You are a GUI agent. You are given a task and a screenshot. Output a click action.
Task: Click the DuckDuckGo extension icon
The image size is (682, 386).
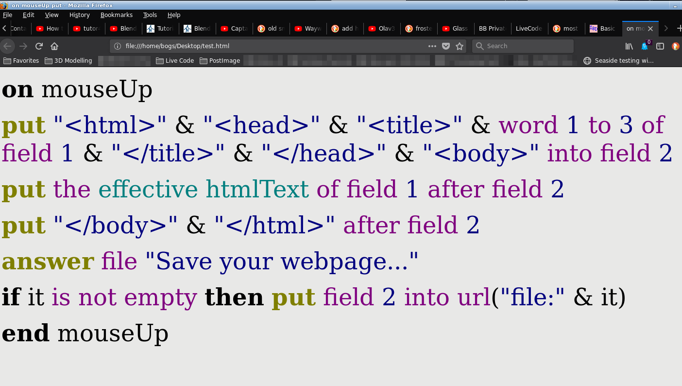[675, 46]
